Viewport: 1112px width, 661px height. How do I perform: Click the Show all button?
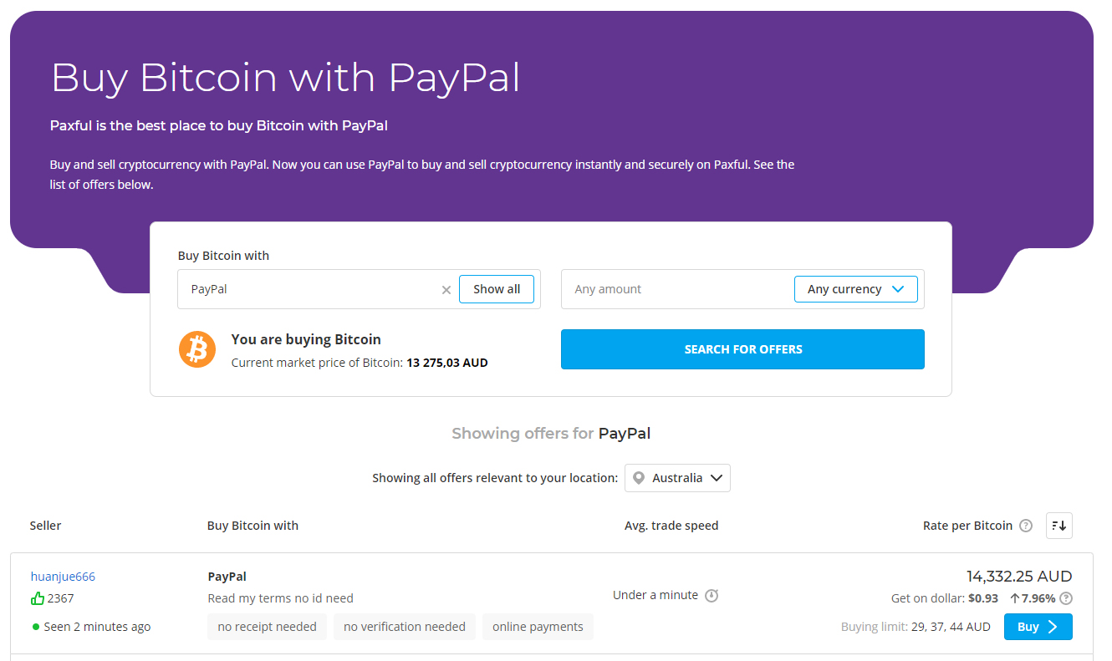click(496, 288)
